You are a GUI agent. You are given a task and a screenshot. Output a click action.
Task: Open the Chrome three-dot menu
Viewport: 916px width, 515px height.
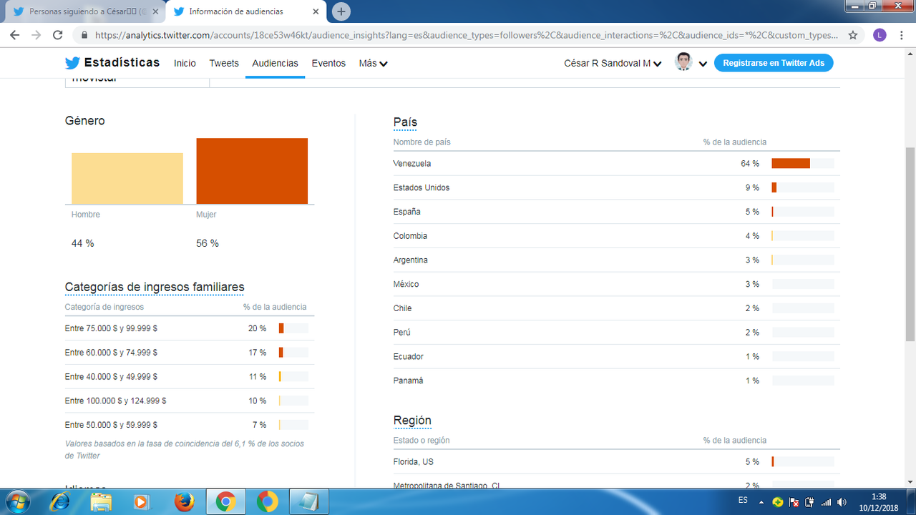pyautogui.click(x=902, y=35)
